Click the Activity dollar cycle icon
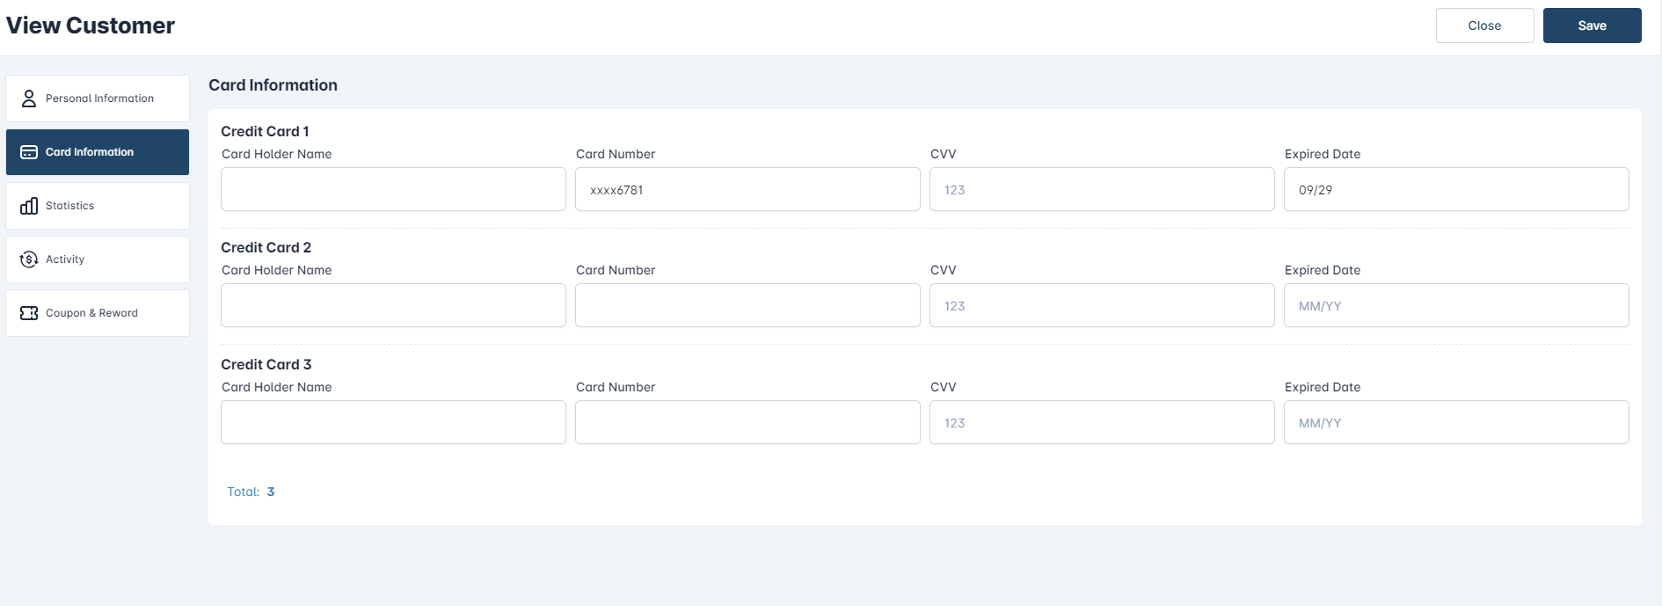 (29, 259)
